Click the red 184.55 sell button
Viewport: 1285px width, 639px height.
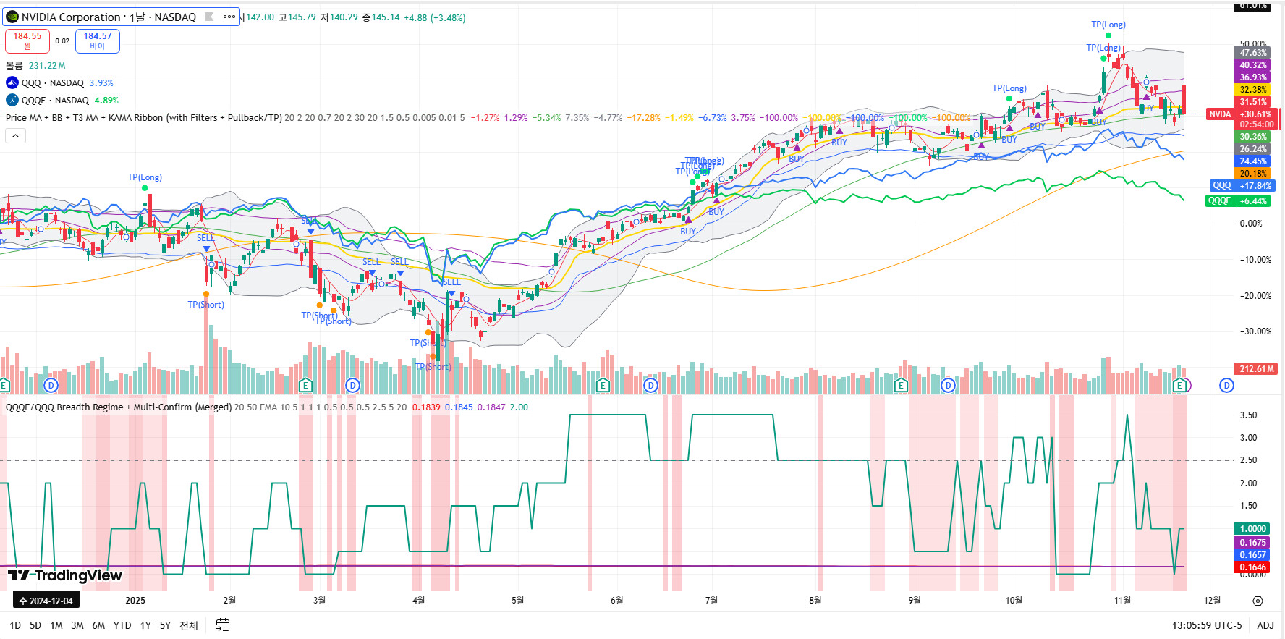coord(27,41)
